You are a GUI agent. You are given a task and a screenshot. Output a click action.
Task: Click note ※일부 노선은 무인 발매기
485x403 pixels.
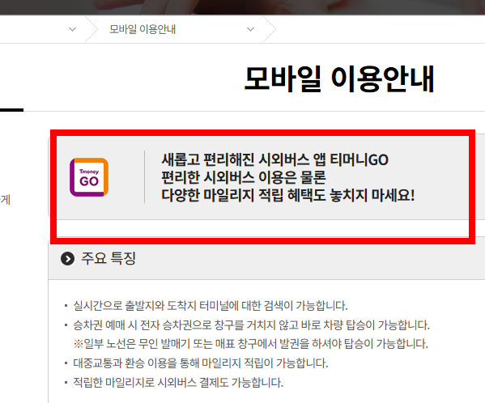(x=250, y=344)
